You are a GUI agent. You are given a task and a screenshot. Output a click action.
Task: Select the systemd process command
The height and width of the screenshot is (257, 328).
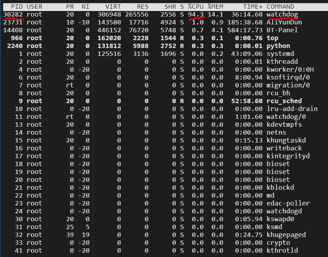[280, 54]
